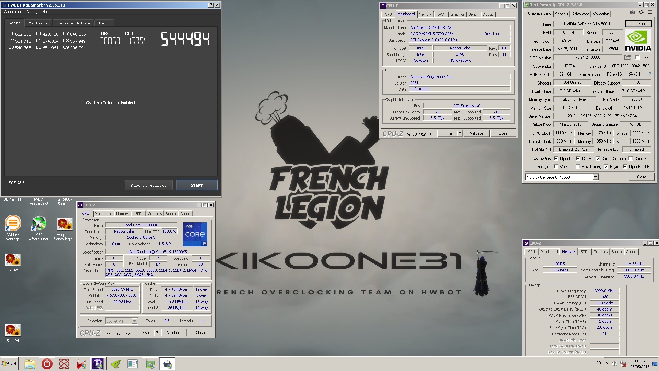Image resolution: width=659 pixels, height=371 pixels.
Task: Open MSI Afterburner from the taskbar
Action: point(81,364)
